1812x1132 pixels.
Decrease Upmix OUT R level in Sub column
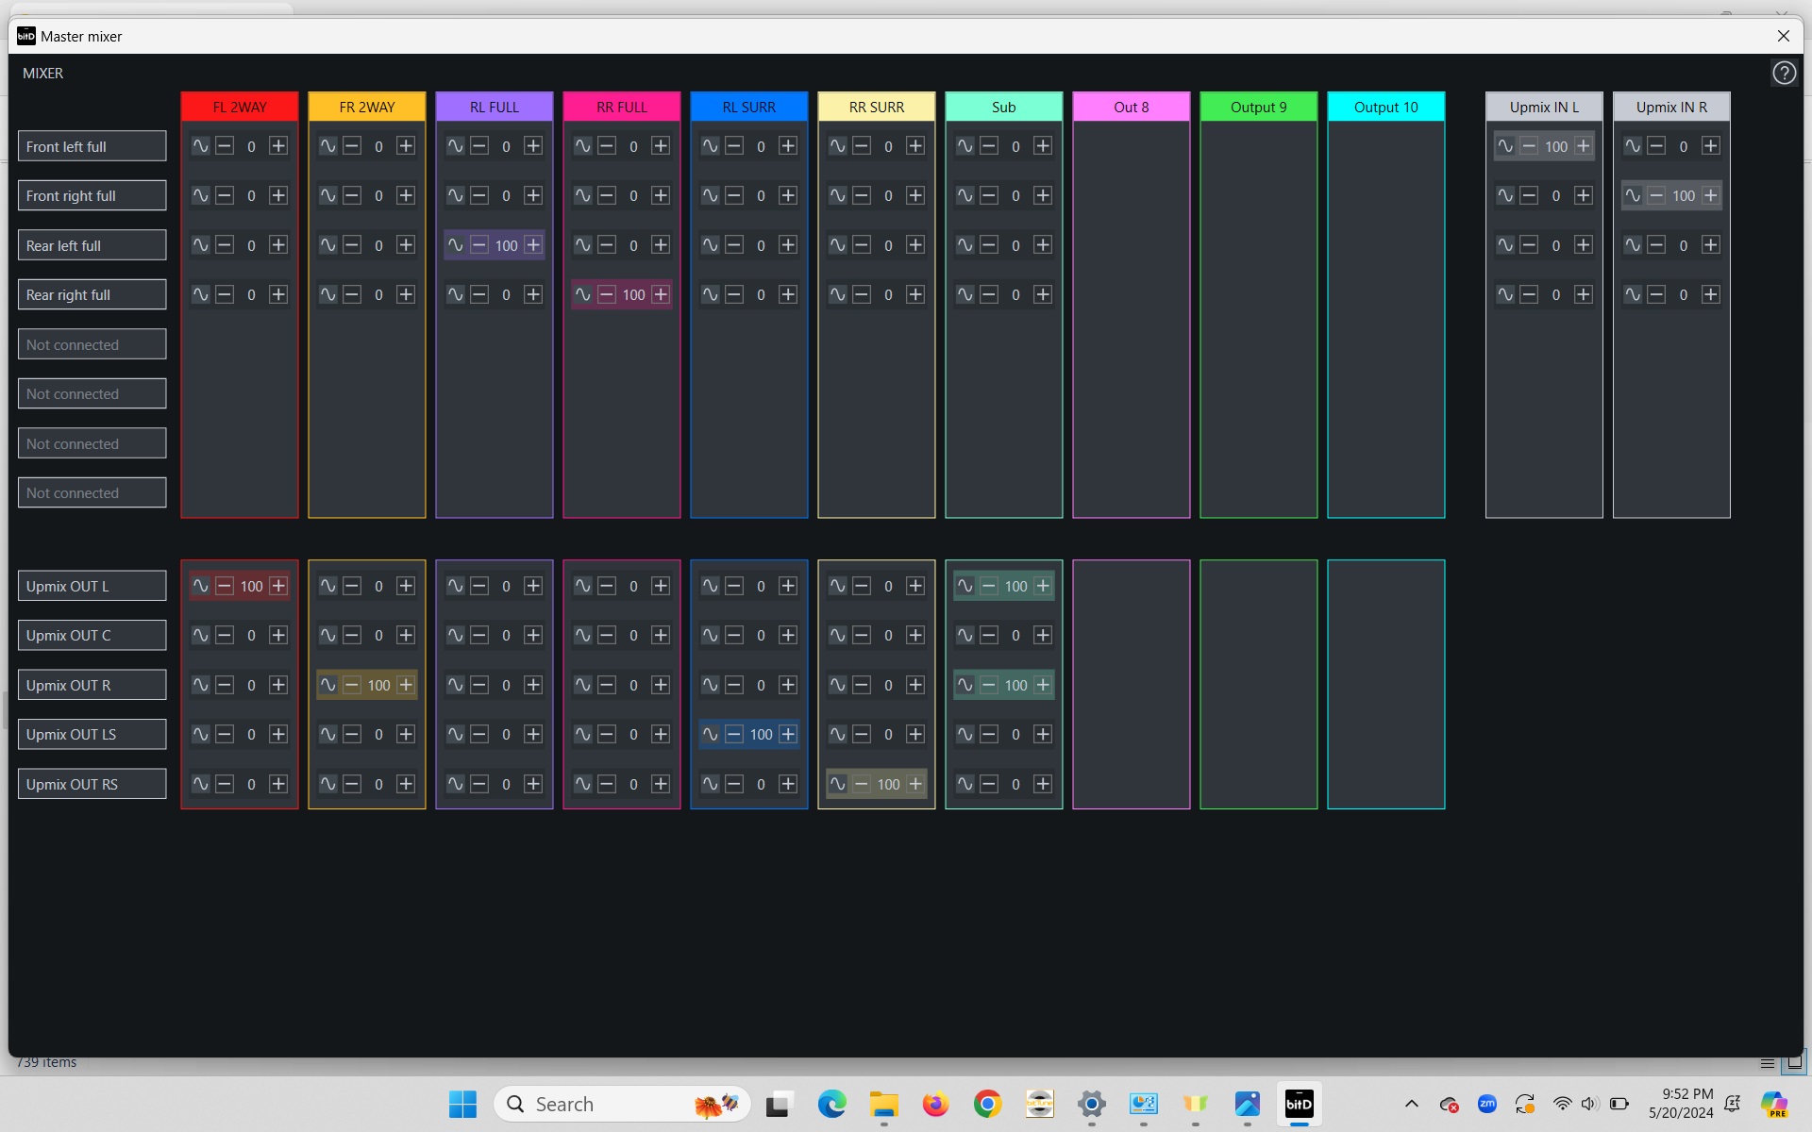coord(989,685)
